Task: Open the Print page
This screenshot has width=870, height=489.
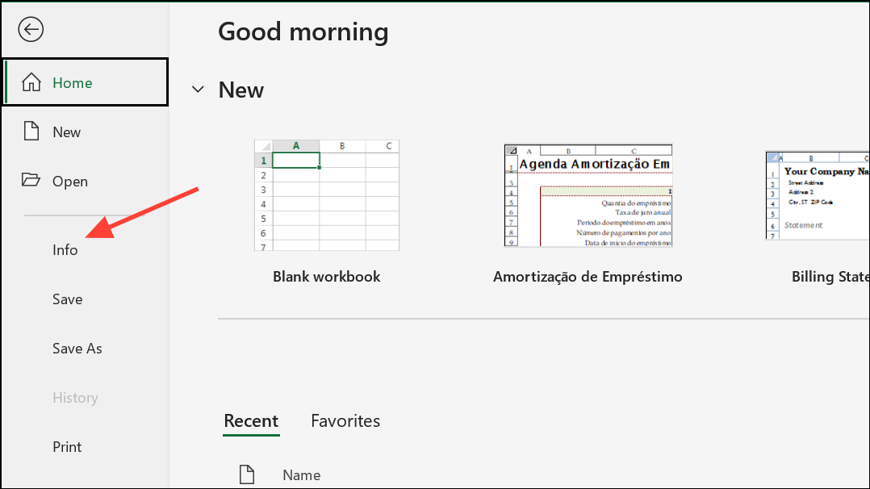Action: (x=66, y=446)
